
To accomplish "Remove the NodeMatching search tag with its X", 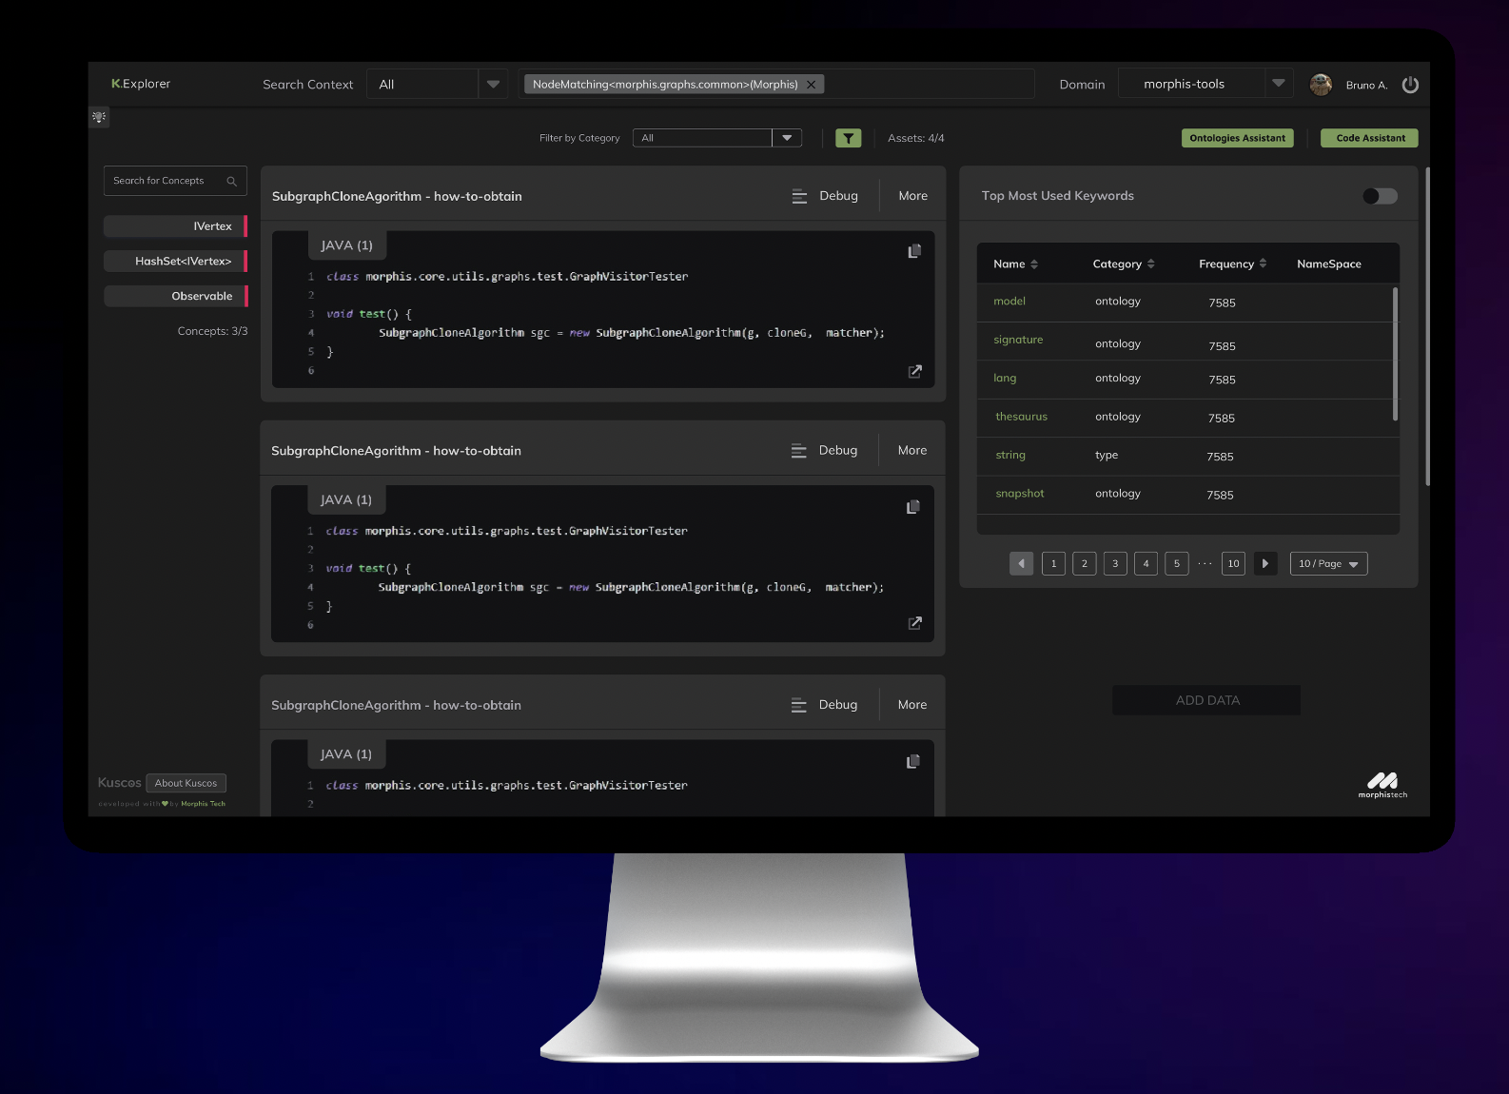I will [812, 85].
